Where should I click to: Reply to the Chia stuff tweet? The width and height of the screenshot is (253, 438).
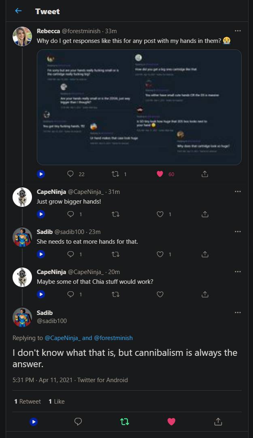tap(70, 294)
